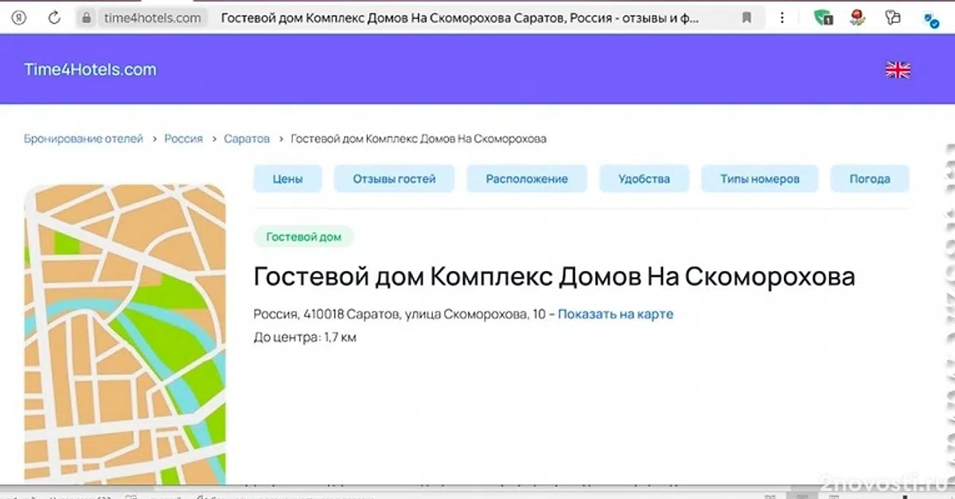The width and height of the screenshot is (955, 499).
Task: Open the green shield extension icon
Action: (x=823, y=17)
